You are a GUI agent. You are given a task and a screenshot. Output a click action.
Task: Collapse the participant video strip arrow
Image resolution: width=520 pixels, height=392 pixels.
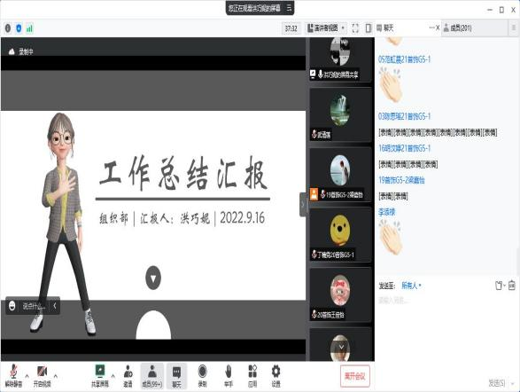(x=302, y=205)
